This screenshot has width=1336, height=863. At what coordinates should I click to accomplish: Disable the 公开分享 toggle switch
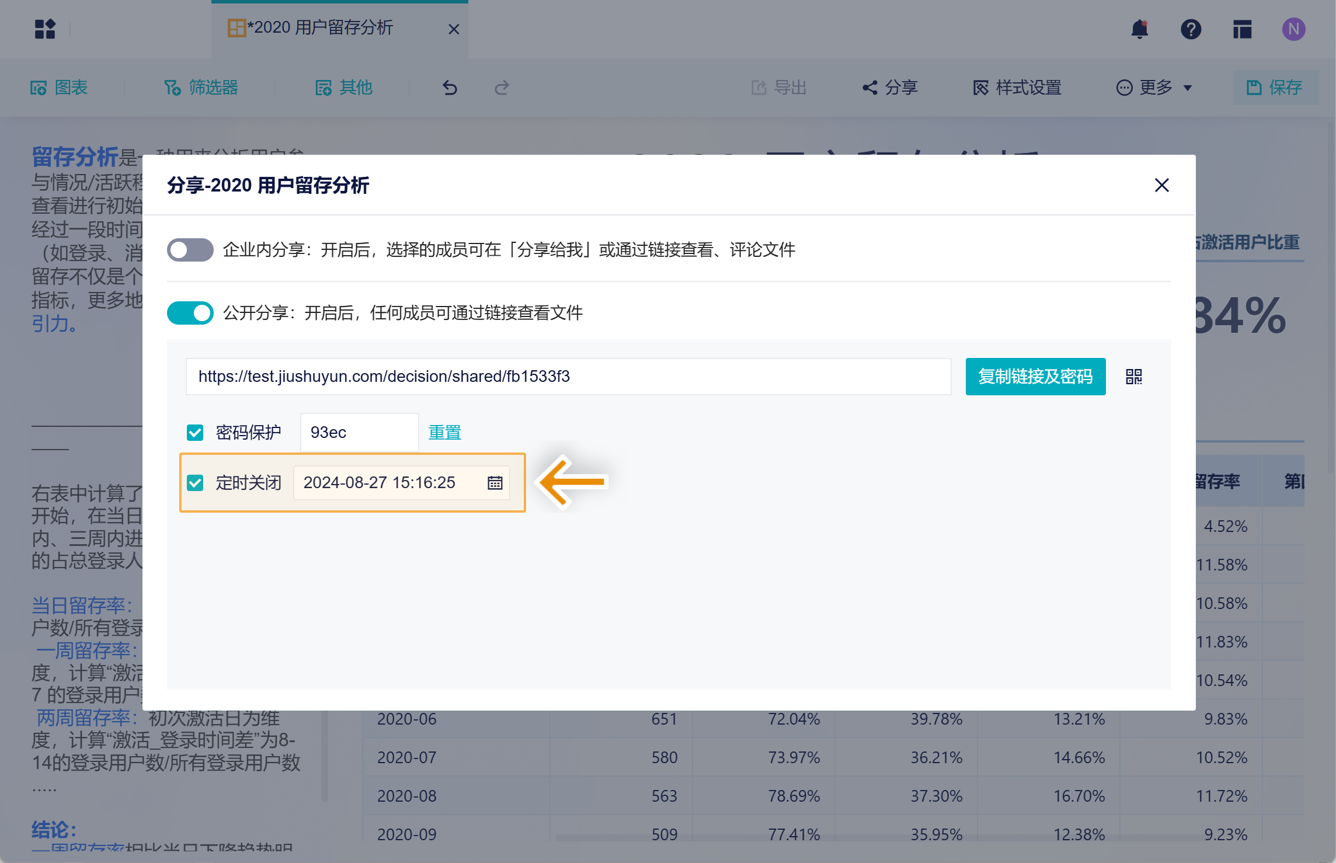tap(190, 313)
